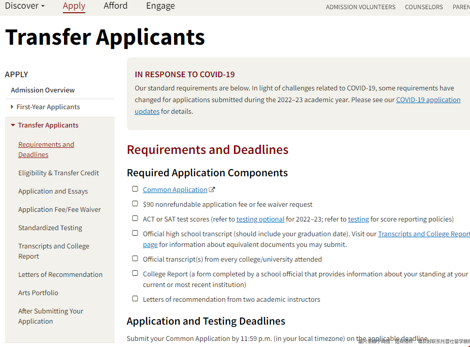This screenshot has height=347, width=470.
Task: Check the Official high school transcript checkbox
Action: tap(135, 233)
